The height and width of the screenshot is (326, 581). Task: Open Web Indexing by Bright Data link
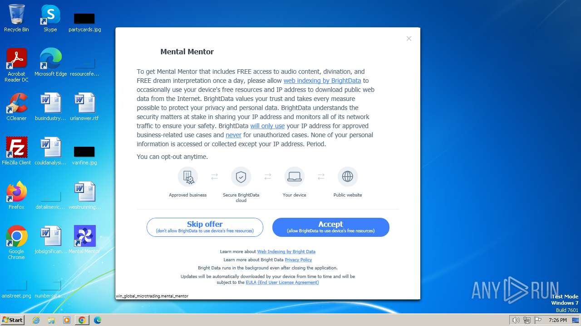pos(286,252)
